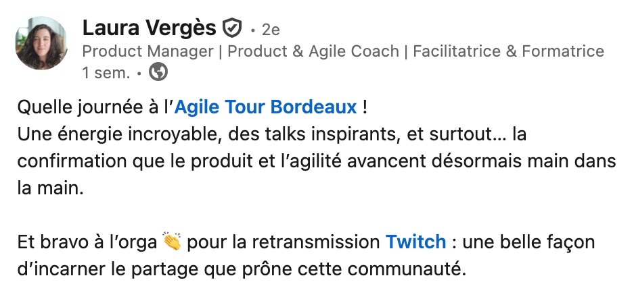The image size is (632, 305).
Task: Click "Facilitatrice & Formatrice" in the headline
Action: pyautogui.click(x=508, y=51)
